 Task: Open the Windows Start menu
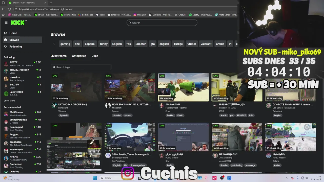(95, 178)
